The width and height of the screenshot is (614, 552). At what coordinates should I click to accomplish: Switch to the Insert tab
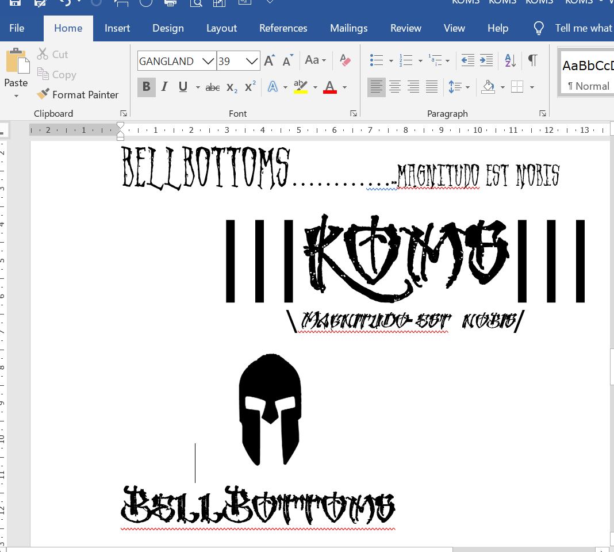(117, 28)
